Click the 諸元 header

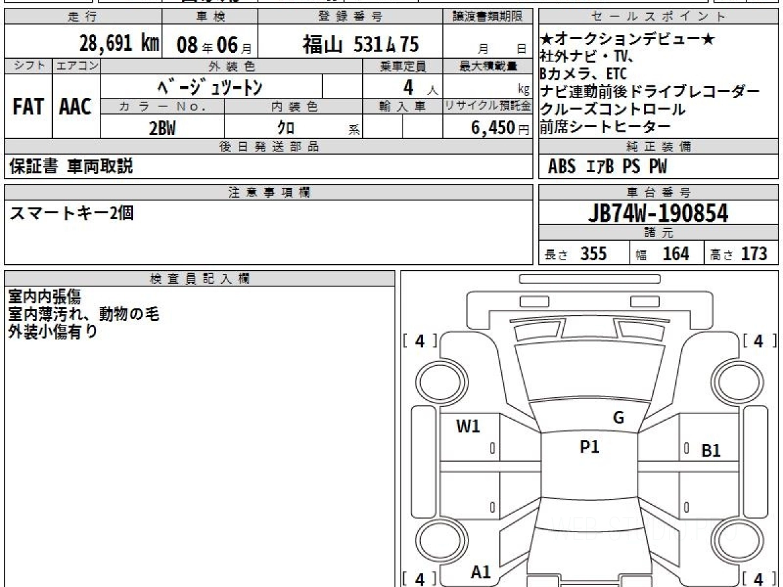click(659, 233)
